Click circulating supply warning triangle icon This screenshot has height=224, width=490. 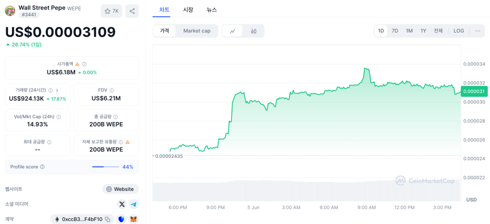127,142
